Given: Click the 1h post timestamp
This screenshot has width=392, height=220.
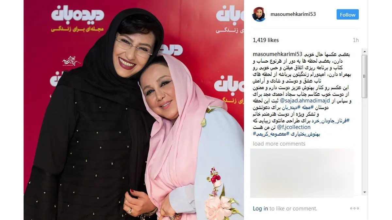Looking at the screenshot, I should [356, 40].
